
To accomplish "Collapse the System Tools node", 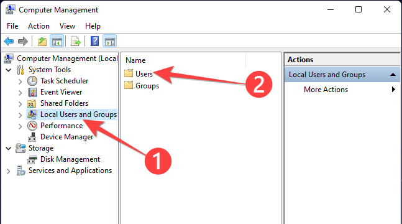I will tap(9, 70).
